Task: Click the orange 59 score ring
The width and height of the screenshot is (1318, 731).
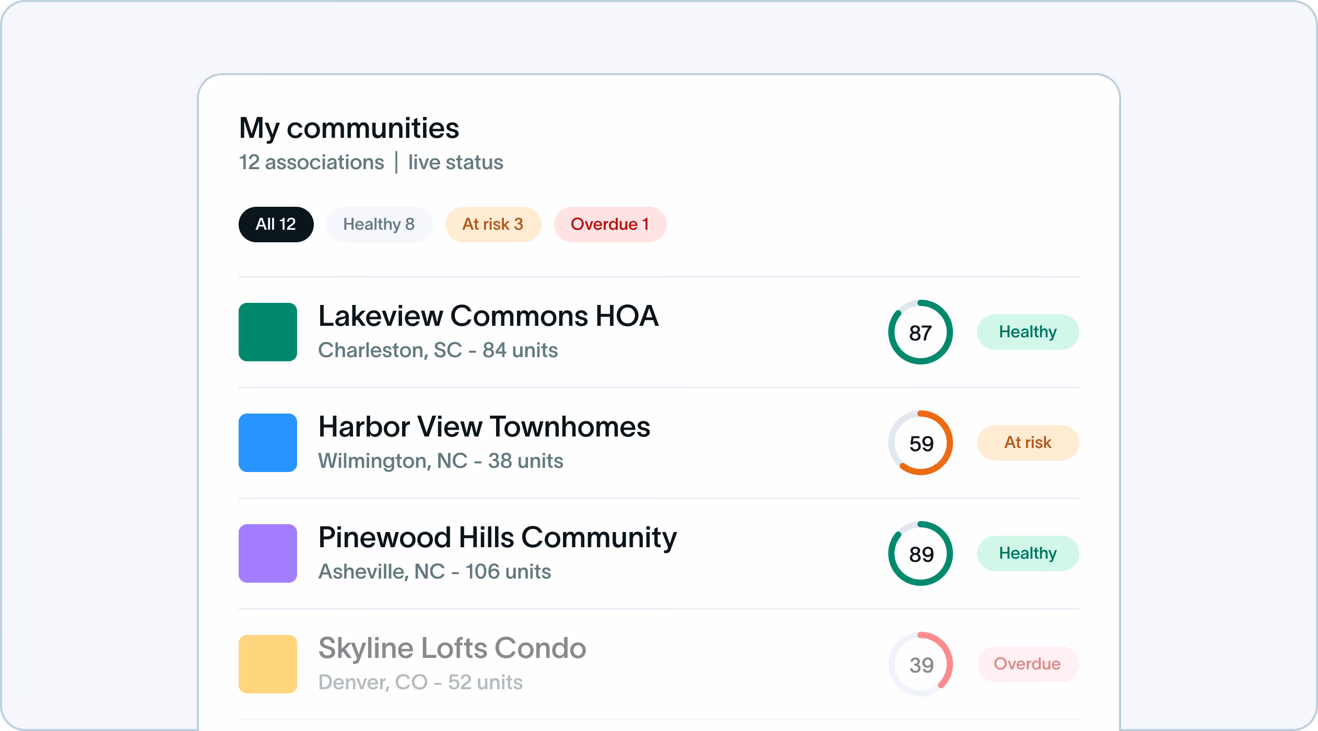Action: click(920, 443)
